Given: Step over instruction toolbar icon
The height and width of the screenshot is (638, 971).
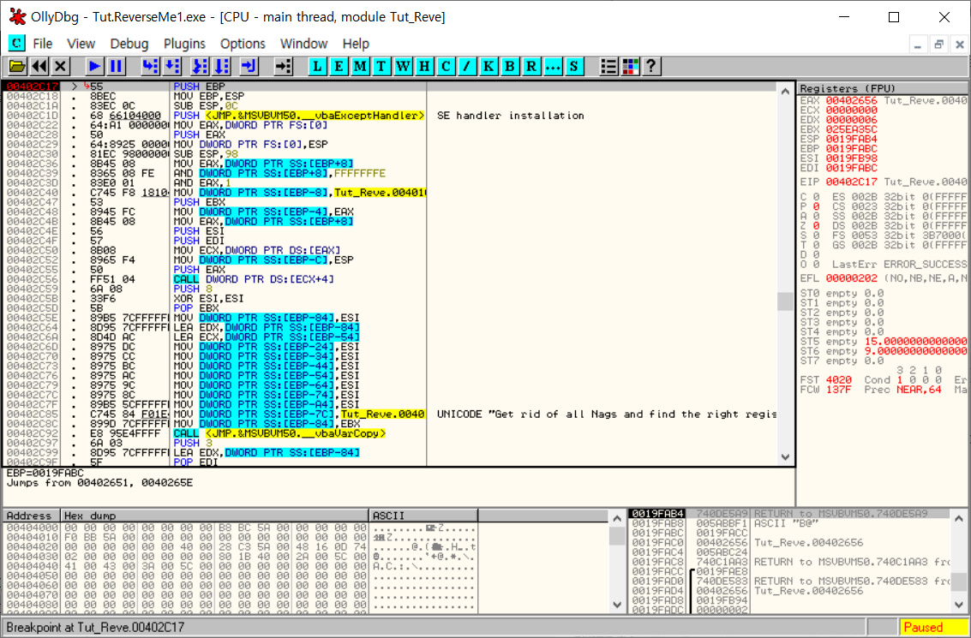Looking at the screenshot, I should click(172, 66).
